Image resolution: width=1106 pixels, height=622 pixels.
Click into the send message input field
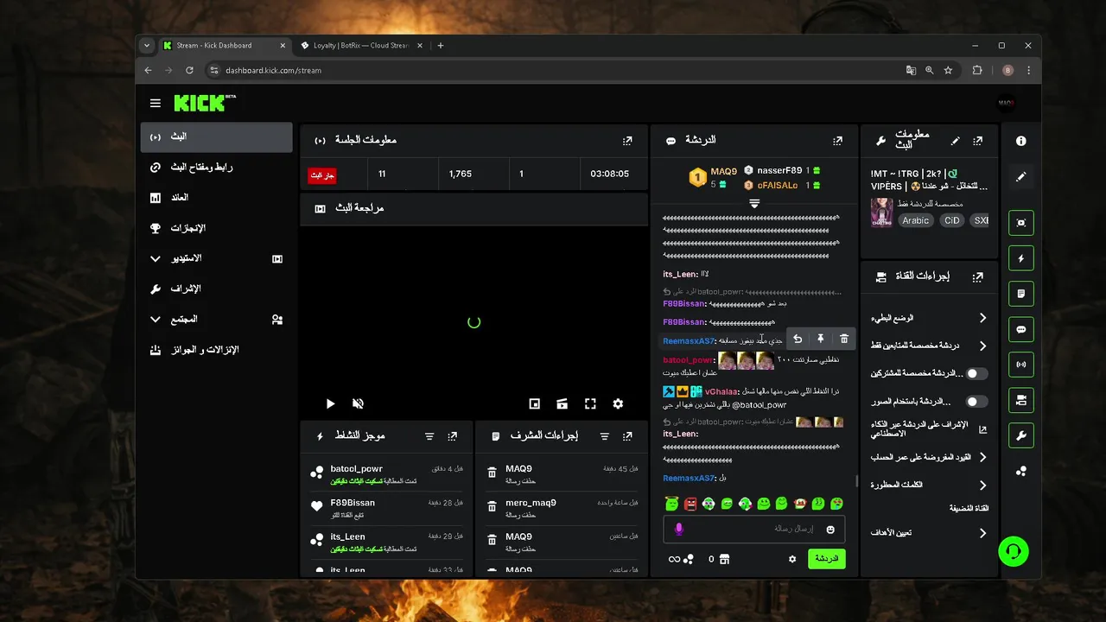[754, 529]
